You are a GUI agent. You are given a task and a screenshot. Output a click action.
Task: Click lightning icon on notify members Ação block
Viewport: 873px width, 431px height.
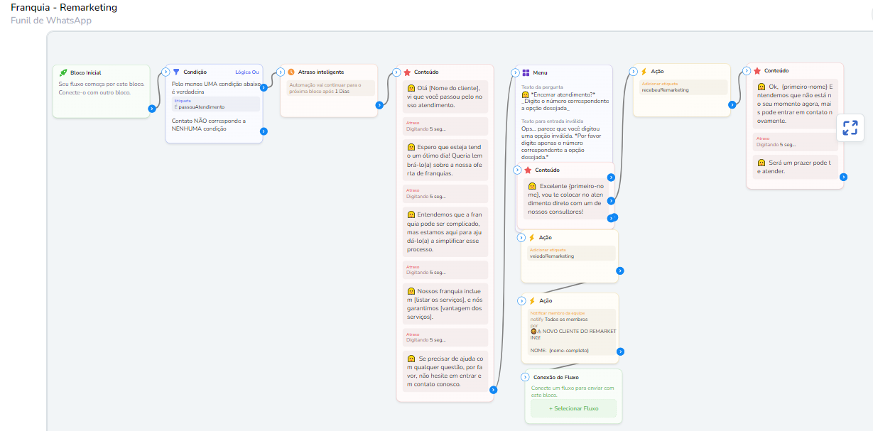tap(531, 300)
